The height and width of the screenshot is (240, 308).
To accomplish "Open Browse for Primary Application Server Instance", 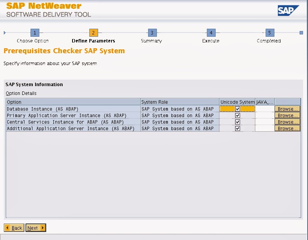I will (287, 115).
